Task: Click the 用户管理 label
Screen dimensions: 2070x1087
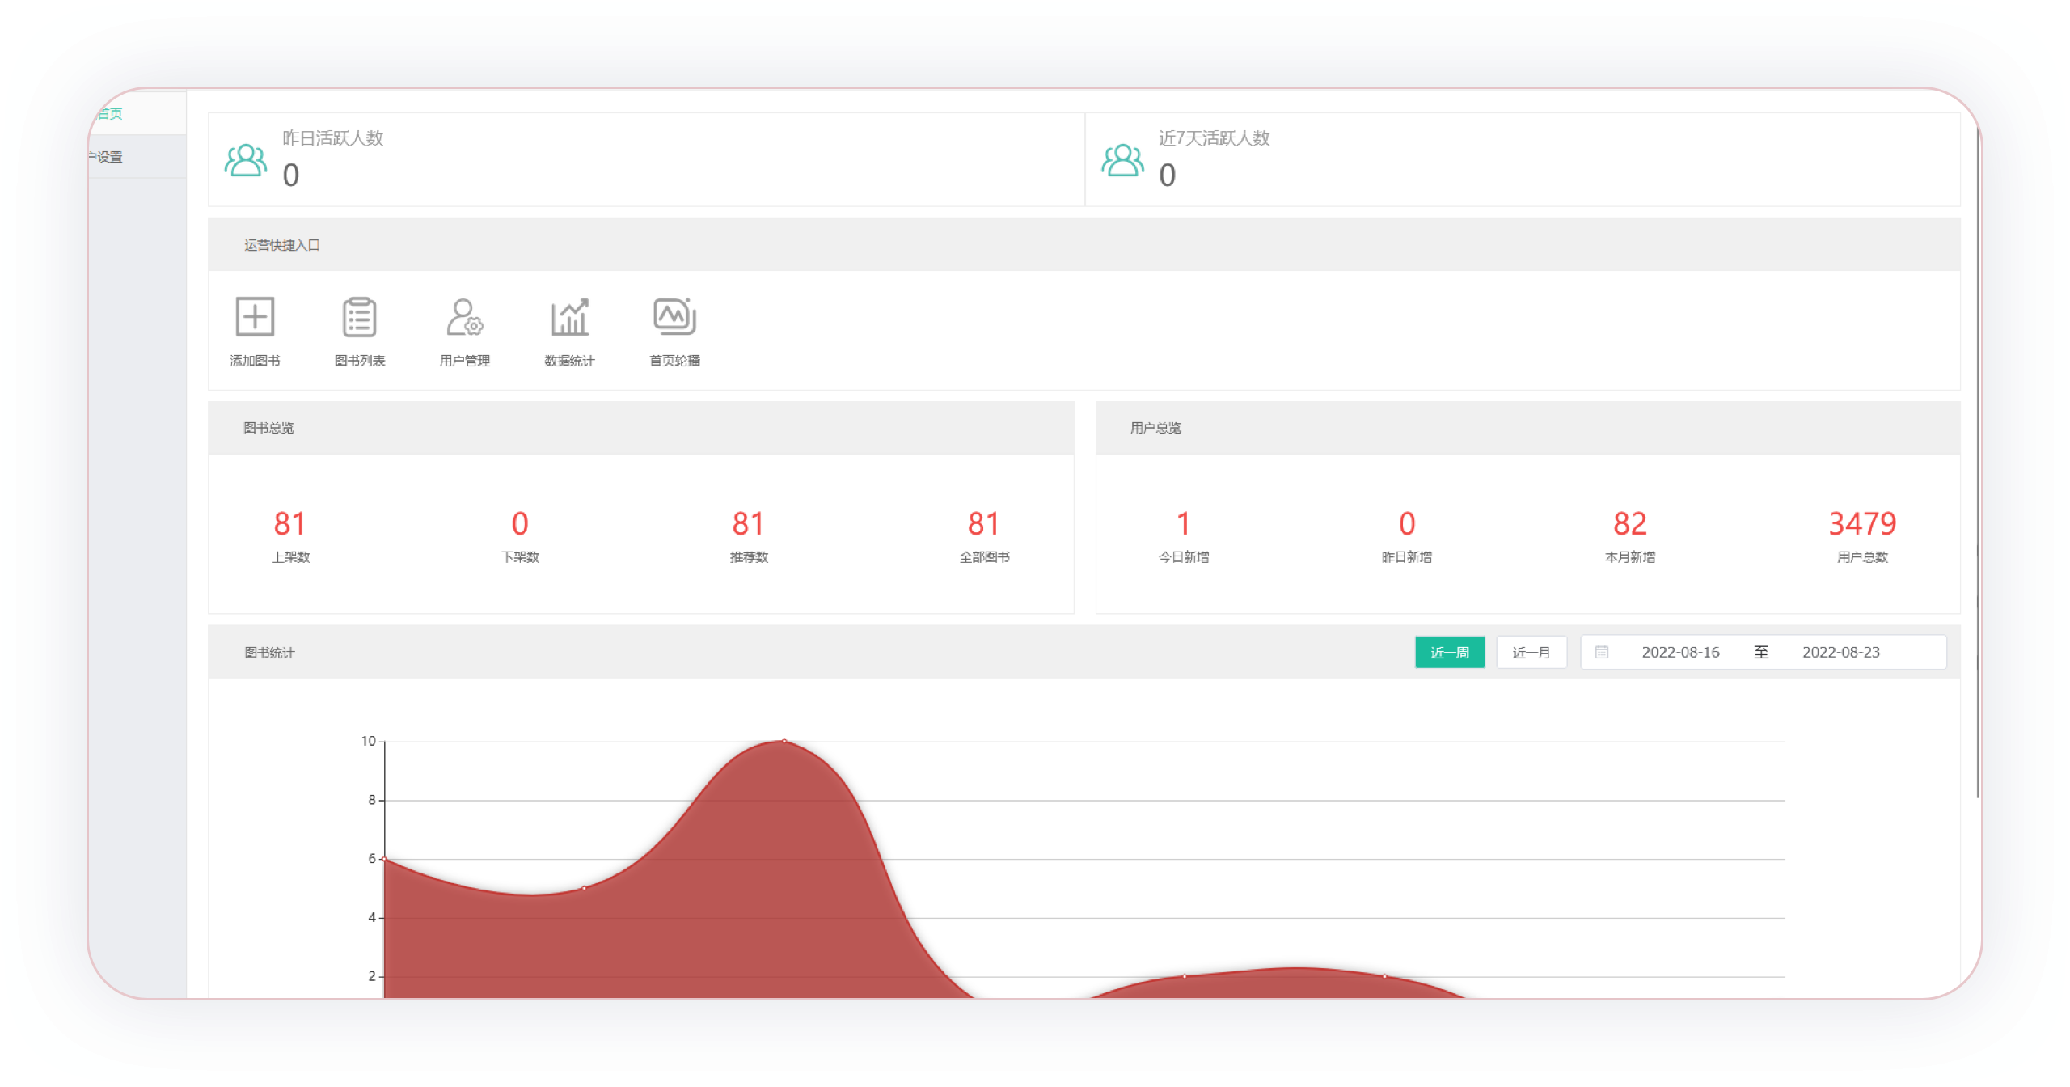Action: 465,361
